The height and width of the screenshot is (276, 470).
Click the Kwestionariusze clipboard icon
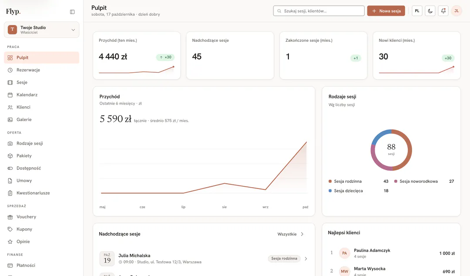click(x=10, y=193)
